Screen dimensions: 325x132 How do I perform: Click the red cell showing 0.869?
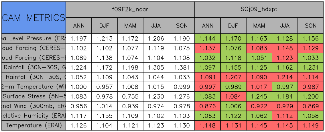pos(311,106)
